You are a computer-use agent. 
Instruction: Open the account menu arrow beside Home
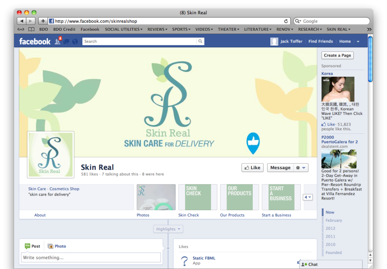[x=358, y=42]
